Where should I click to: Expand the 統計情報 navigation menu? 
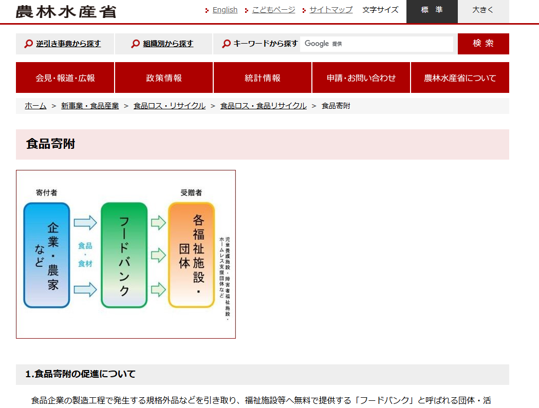263,78
